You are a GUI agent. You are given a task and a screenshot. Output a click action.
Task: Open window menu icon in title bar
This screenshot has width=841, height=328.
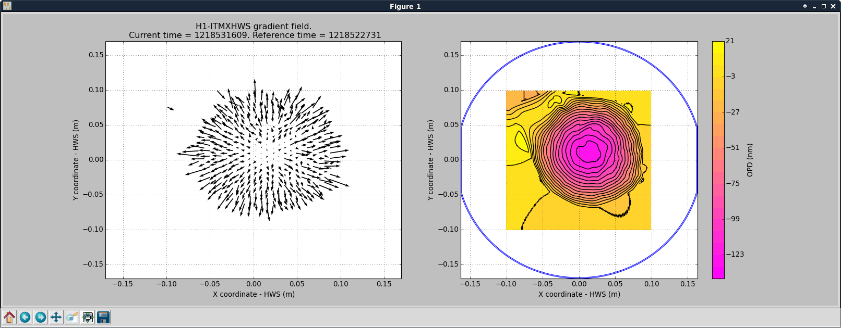7,6
